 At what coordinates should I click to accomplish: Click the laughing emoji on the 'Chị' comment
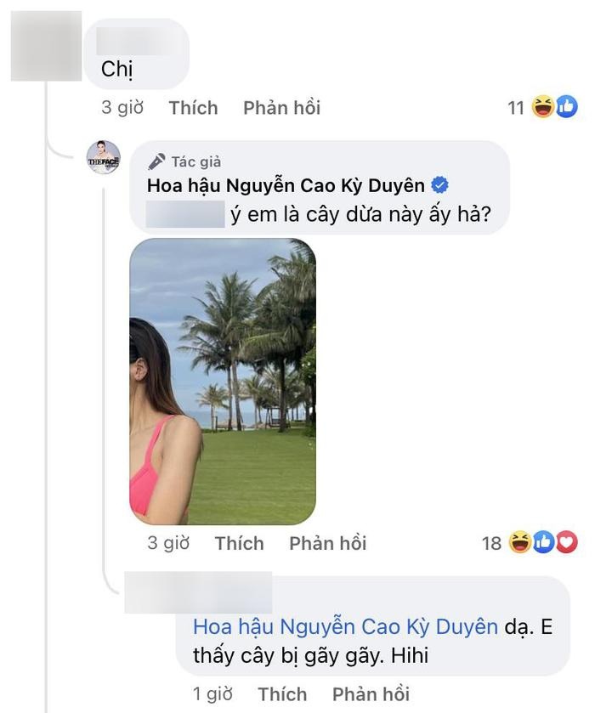[x=542, y=107]
